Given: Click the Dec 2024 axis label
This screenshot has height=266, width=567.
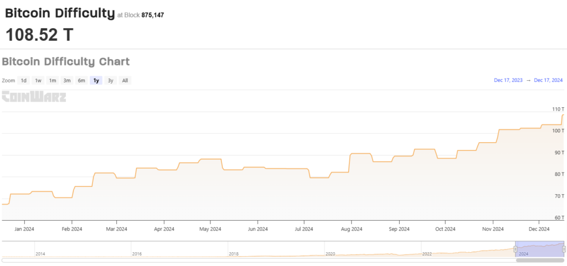Looking at the screenshot, I should coord(539,229).
